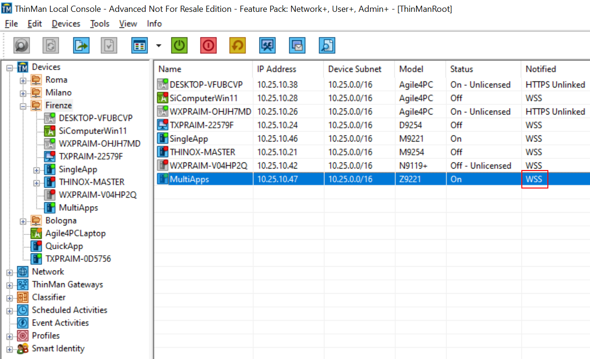Click the Smart Identity users icon
This screenshot has width=590, height=359.
pos(23,349)
